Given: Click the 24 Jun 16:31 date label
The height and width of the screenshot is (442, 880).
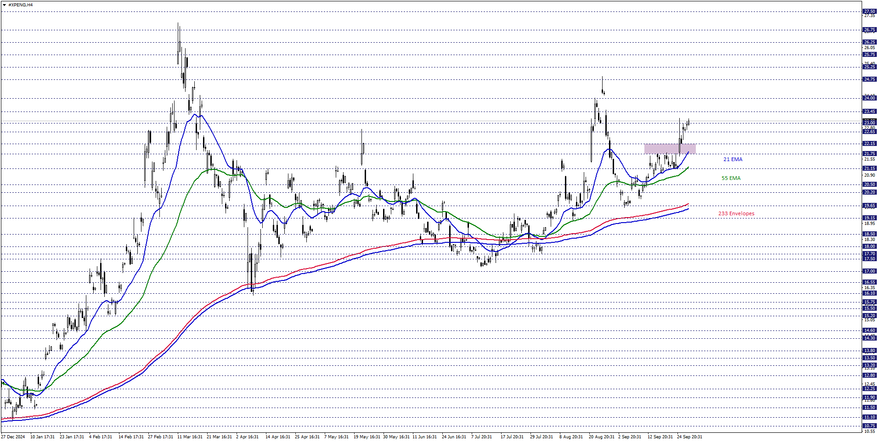Looking at the screenshot, I should coord(454,437).
